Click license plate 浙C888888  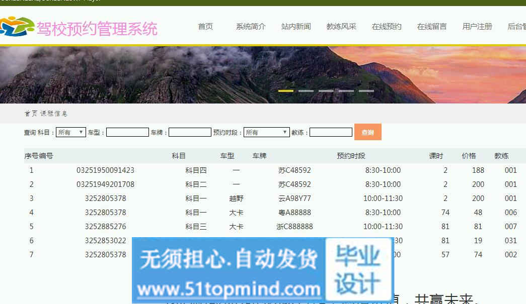click(294, 226)
